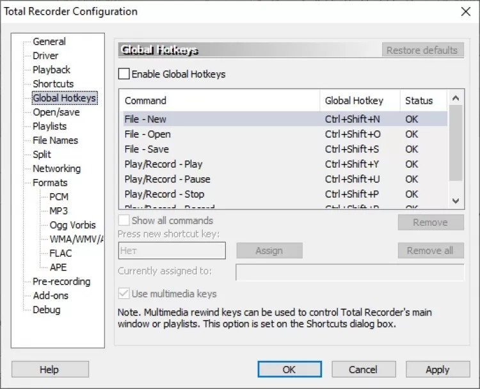The height and width of the screenshot is (389, 480).
Task: Select the Formats tree item
Action: click(50, 183)
